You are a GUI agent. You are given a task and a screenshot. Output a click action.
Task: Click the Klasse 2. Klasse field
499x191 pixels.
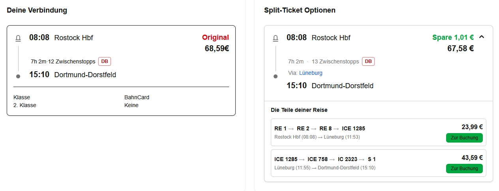pos(25,101)
